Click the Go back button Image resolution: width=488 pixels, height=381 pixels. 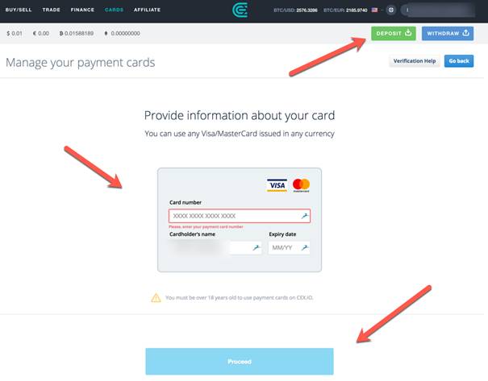point(459,61)
